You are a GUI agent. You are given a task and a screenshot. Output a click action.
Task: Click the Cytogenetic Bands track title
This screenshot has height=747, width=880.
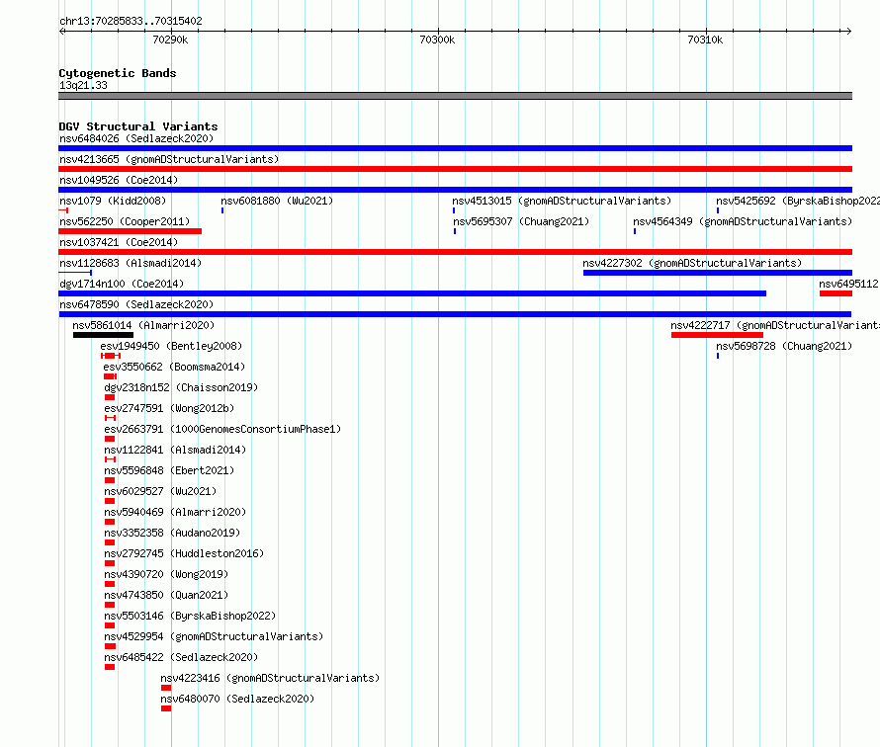tap(118, 73)
